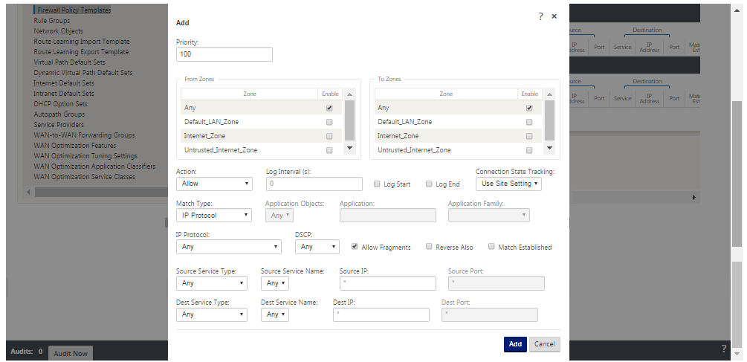
Task: Uncheck Any in To Zones
Action: pyautogui.click(x=529, y=108)
